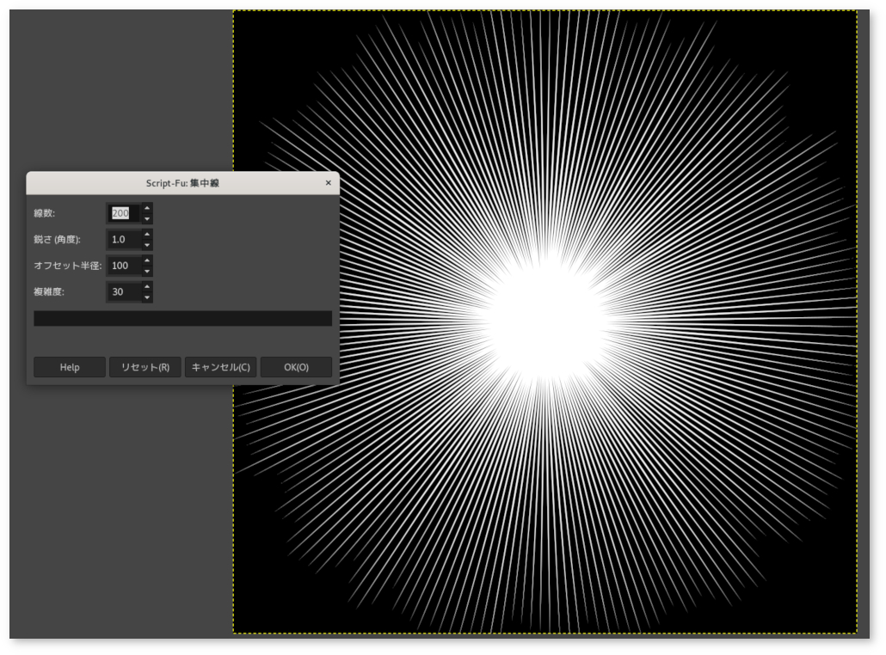Click the 鋭さ (角度) input field
This screenshot has width=886, height=655.
pyautogui.click(x=123, y=240)
